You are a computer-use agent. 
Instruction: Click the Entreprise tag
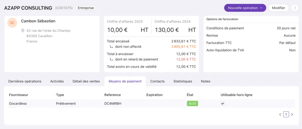(86, 8)
